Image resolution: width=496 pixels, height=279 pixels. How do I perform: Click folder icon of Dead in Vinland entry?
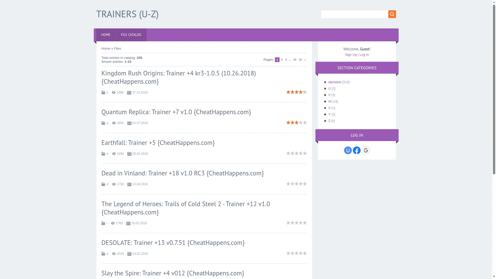pos(103,184)
